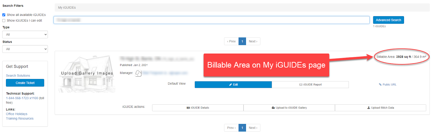Click top pagination Next button
The width and height of the screenshot is (433, 135).
[x=253, y=41]
